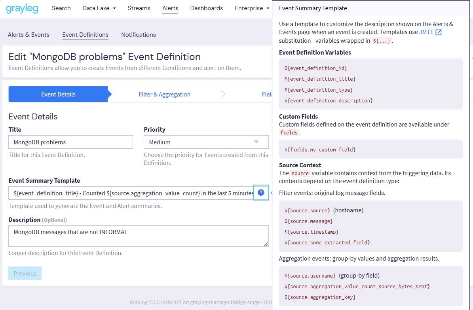The image size is (473, 310).
Task: Click the Event Summary Template popover heading
Action: coord(313,8)
